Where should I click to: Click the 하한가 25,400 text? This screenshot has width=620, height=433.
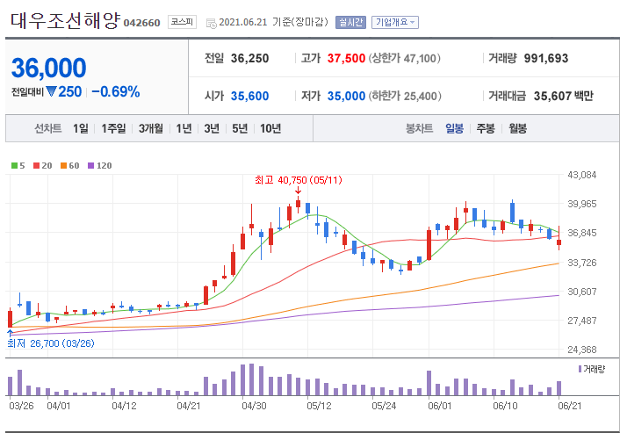(405, 96)
